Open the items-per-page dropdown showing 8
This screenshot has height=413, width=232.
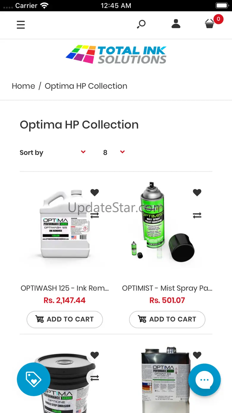(114, 152)
